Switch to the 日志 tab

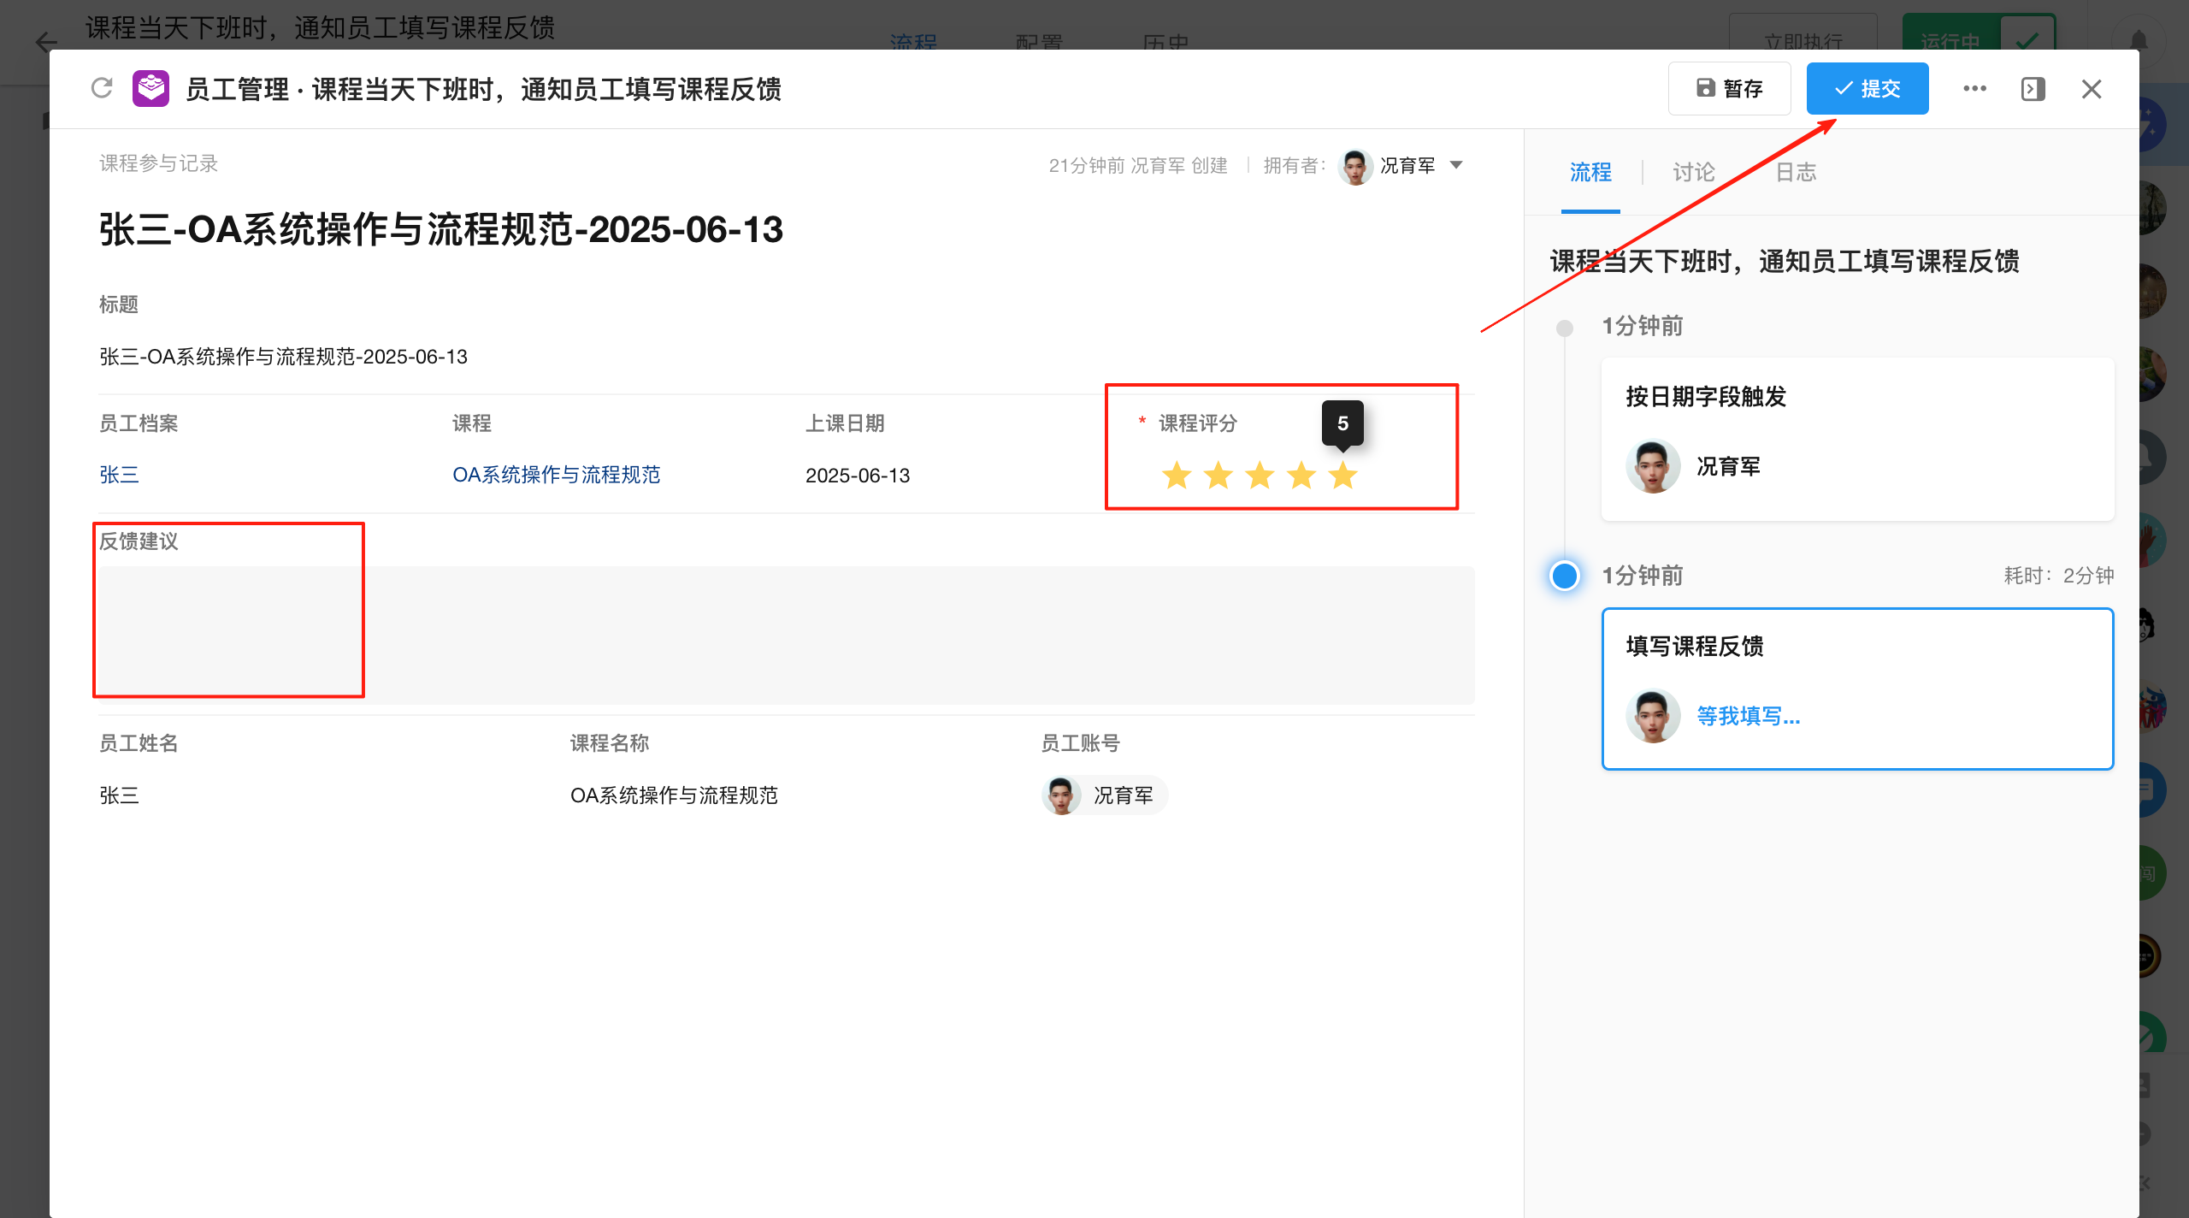click(x=1796, y=172)
